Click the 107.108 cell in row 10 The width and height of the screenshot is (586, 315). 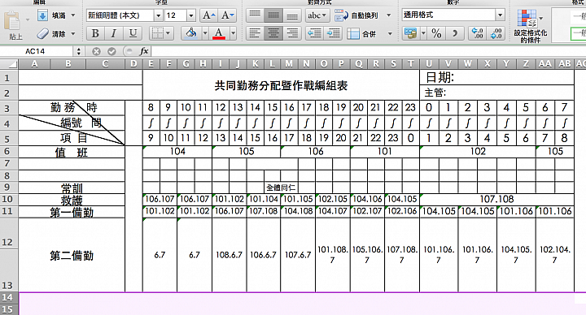[x=496, y=199]
